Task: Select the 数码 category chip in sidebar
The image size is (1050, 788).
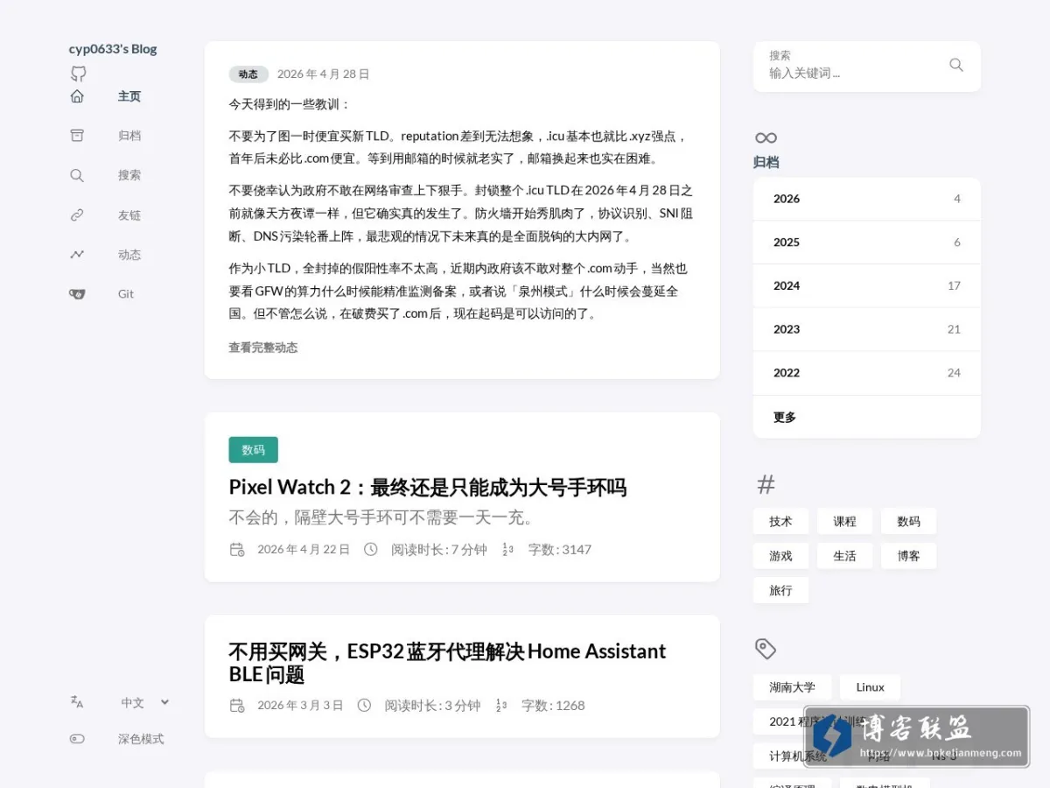Action: pyautogui.click(x=908, y=521)
